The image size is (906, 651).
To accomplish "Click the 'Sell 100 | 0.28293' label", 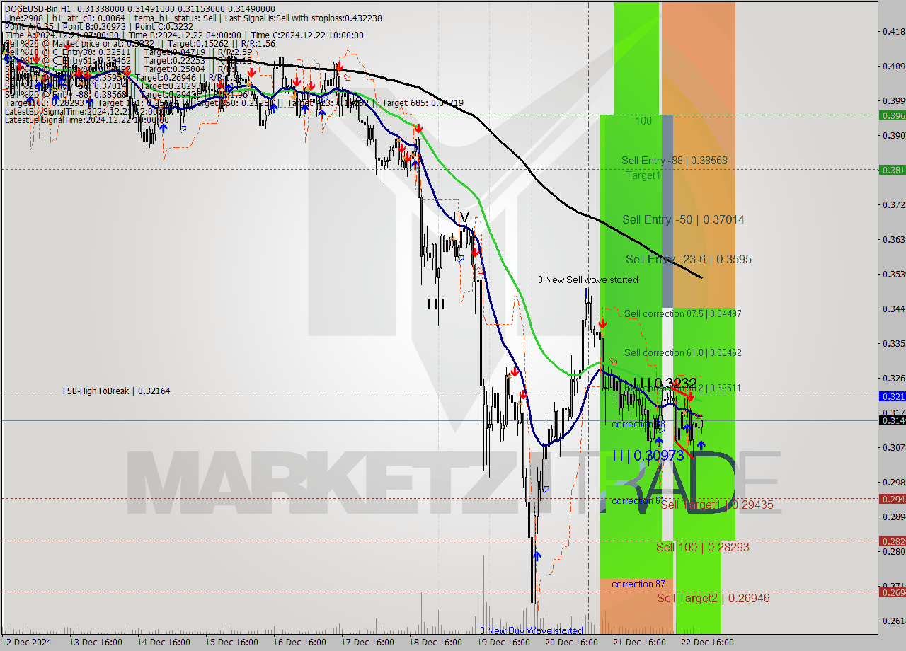I will (702, 547).
